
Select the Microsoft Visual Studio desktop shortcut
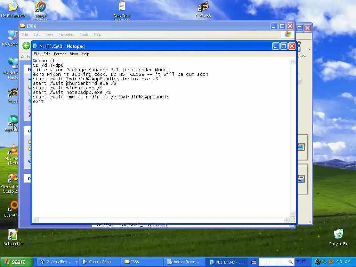tap(9, 184)
